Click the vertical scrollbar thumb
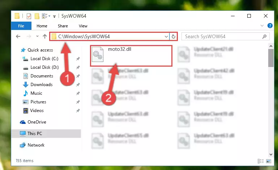278x170 pixels. coord(271,58)
